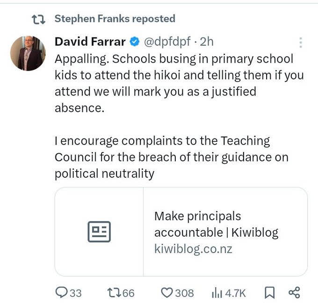This screenshot has width=318, height=304.
Task: Click the blue verified badge
Action: (x=134, y=42)
